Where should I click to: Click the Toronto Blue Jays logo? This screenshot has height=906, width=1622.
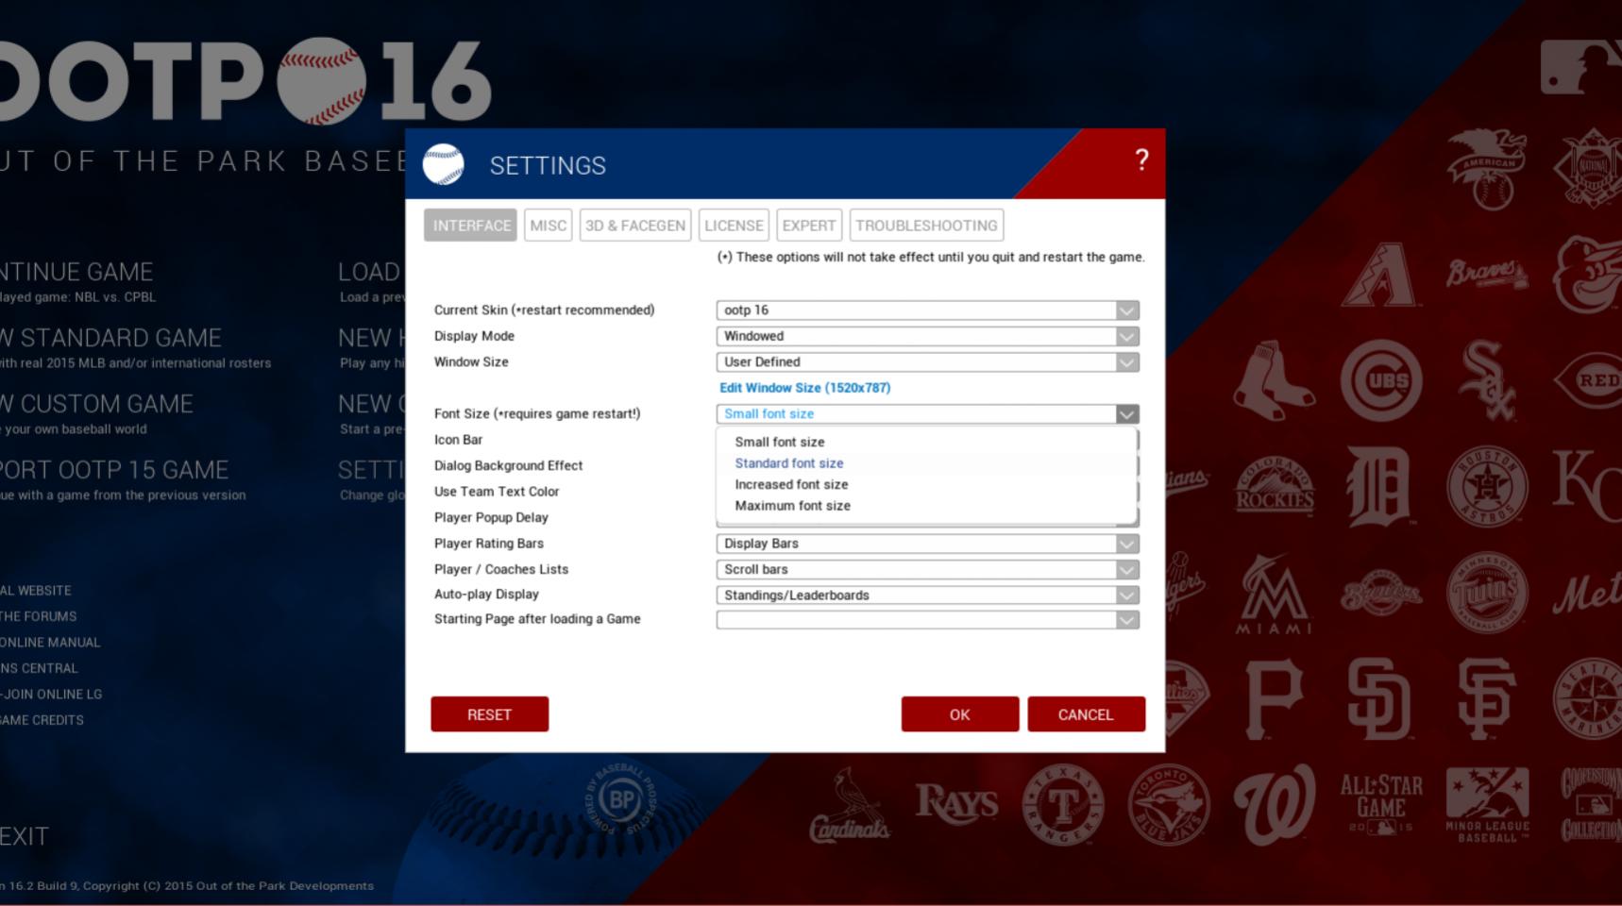pyautogui.click(x=1169, y=805)
